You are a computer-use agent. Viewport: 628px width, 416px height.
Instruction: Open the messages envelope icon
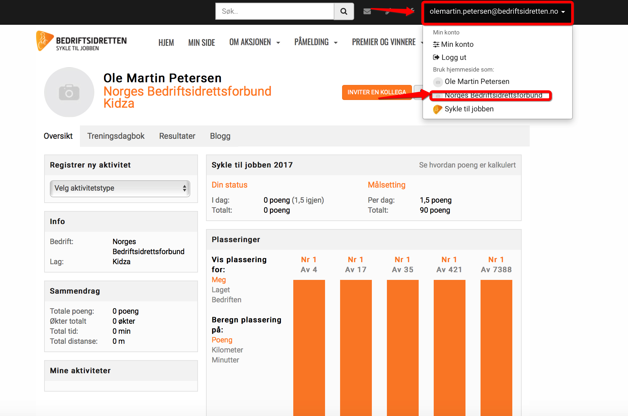367,11
